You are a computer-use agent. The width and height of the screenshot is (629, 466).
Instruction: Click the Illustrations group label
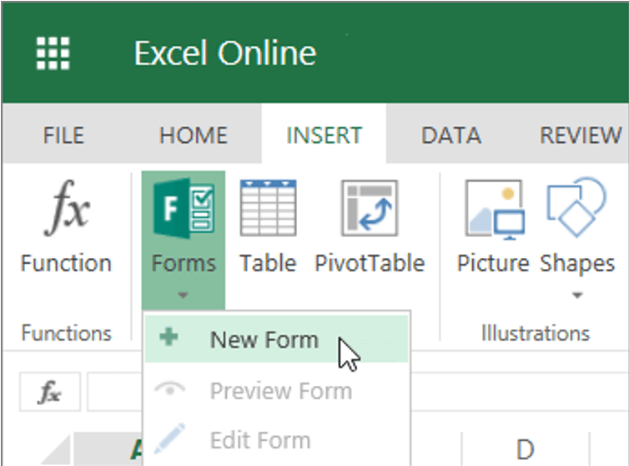coord(536,333)
